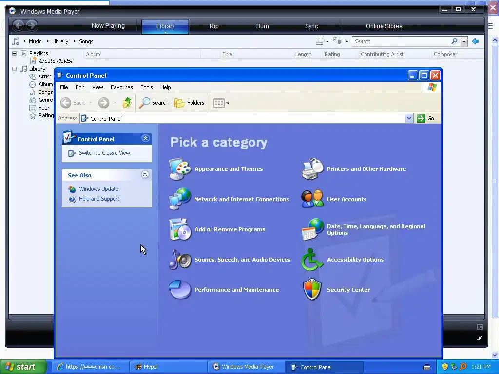Switch to Mypal taskbar button
This screenshot has width=499, height=374.
[168, 367]
